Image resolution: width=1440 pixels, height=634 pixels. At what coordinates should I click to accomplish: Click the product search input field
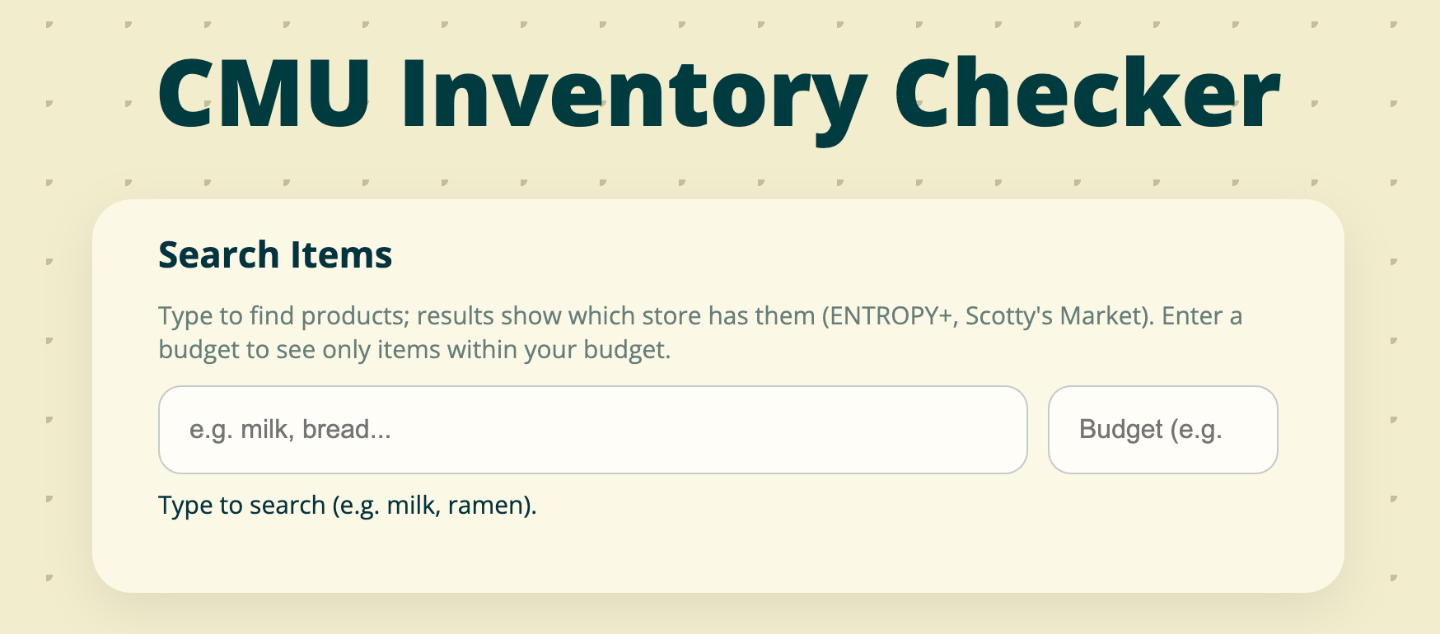tap(591, 430)
